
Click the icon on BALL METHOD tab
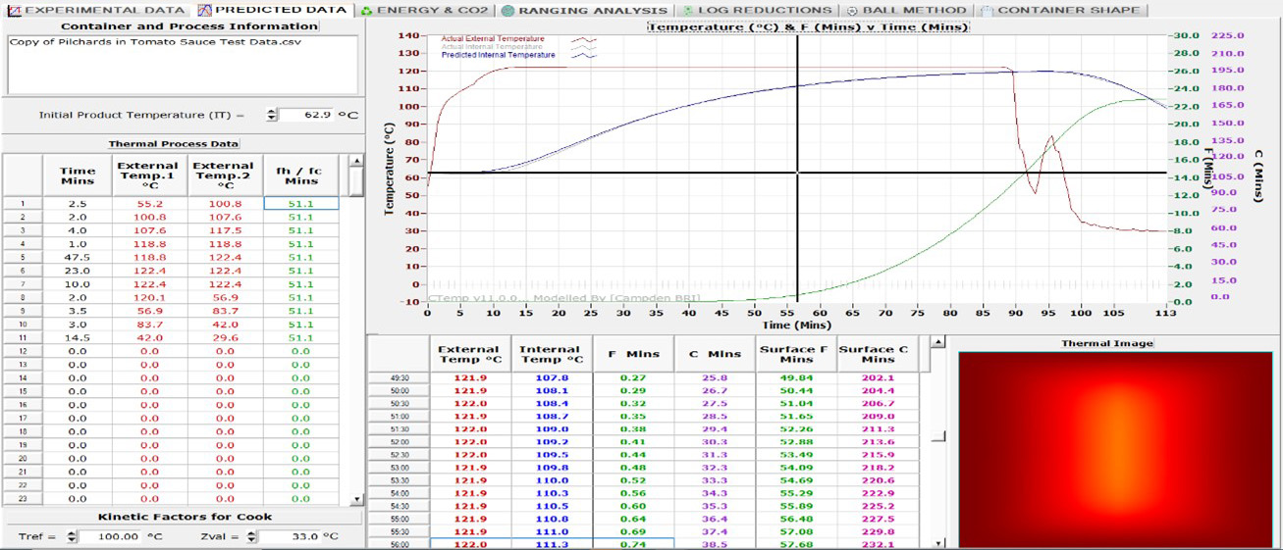[x=851, y=11]
